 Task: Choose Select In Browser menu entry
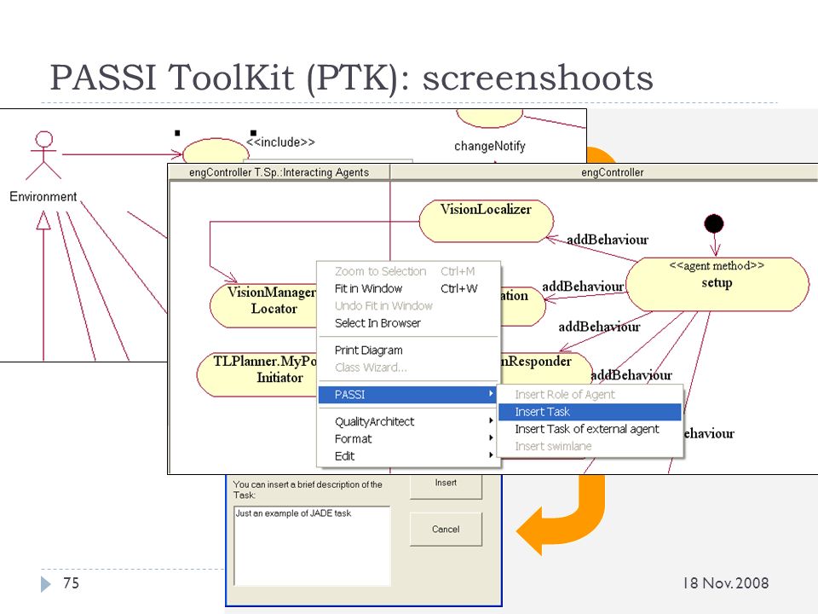(x=408, y=323)
